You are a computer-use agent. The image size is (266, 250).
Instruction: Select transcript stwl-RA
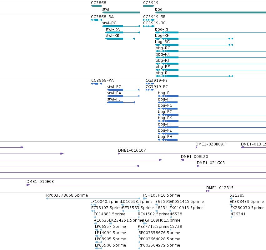click(123, 32)
